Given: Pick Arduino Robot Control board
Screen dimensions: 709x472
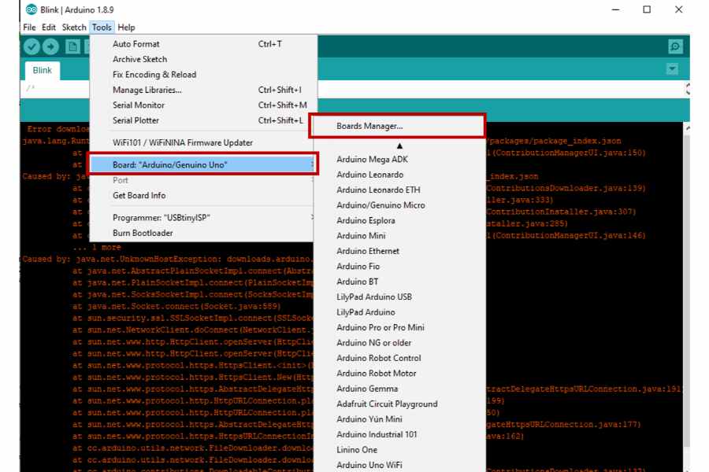Looking at the screenshot, I should tap(399, 358).
